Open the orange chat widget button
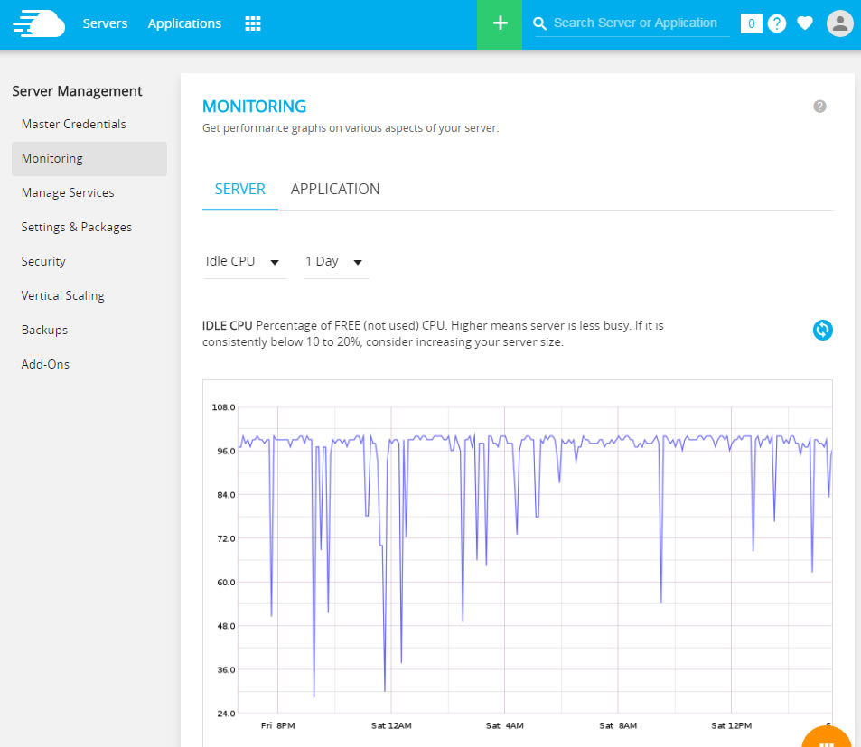The height and width of the screenshot is (747, 861). point(827,738)
